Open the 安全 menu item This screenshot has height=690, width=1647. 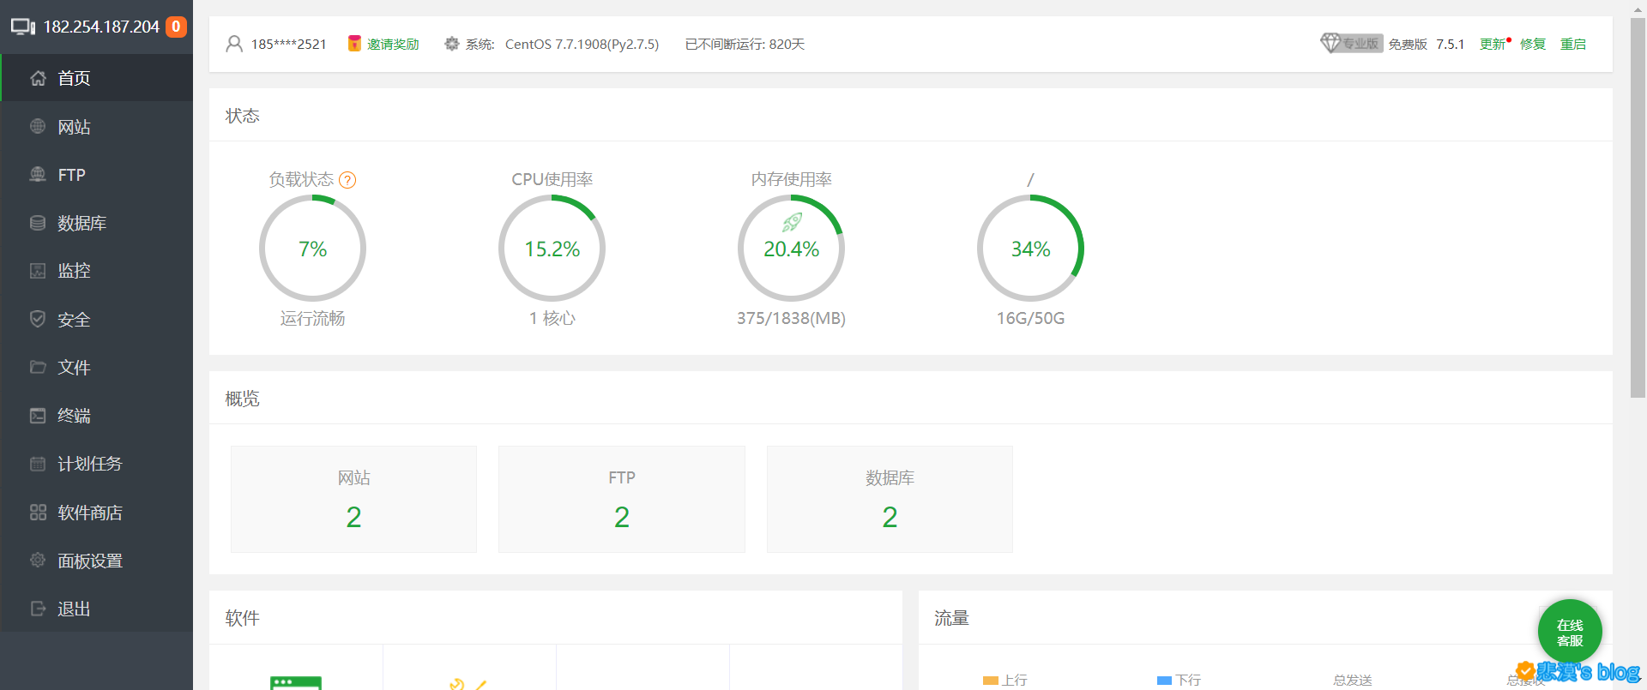tap(97, 320)
